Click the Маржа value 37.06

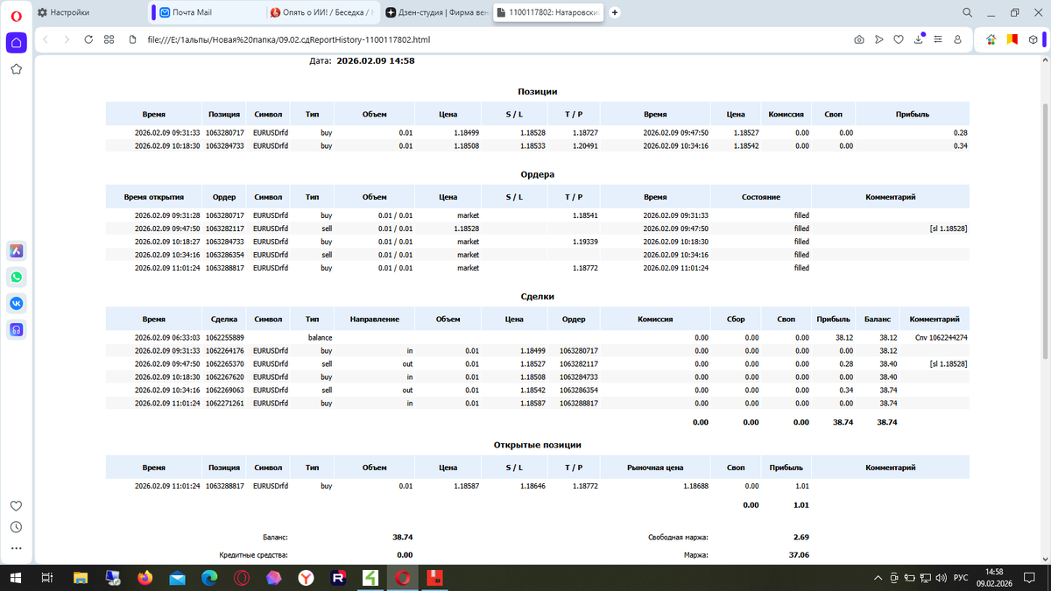click(x=798, y=555)
